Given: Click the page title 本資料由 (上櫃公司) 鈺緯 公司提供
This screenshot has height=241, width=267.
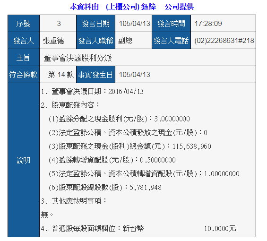Looking at the screenshot, I should tap(132, 7).
